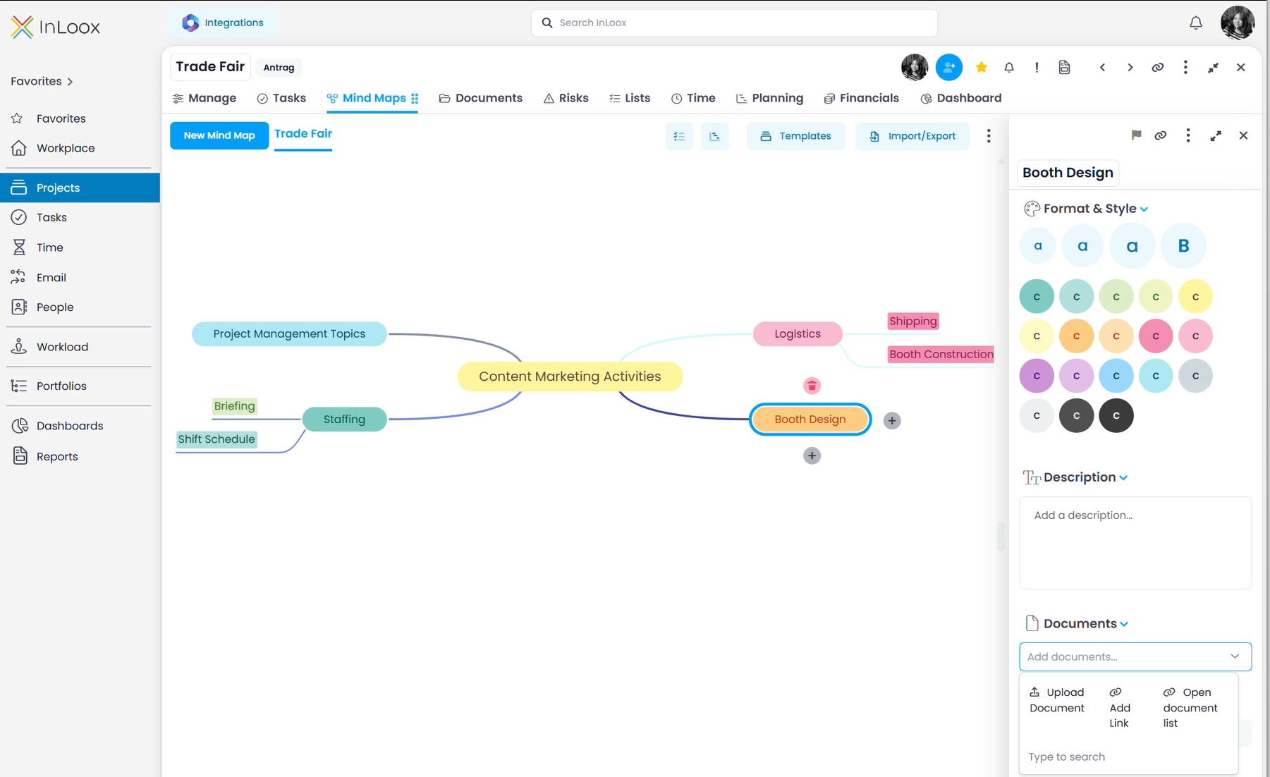Image resolution: width=1270 pixels, height=777 pixels.
Task: Pick the orange color swatch
Action: (x=1076, y=336)
